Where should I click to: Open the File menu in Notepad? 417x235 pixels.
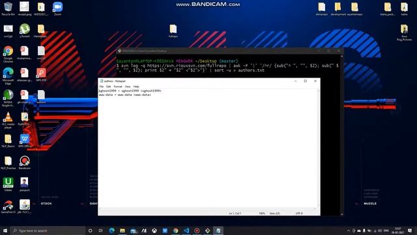102,87
